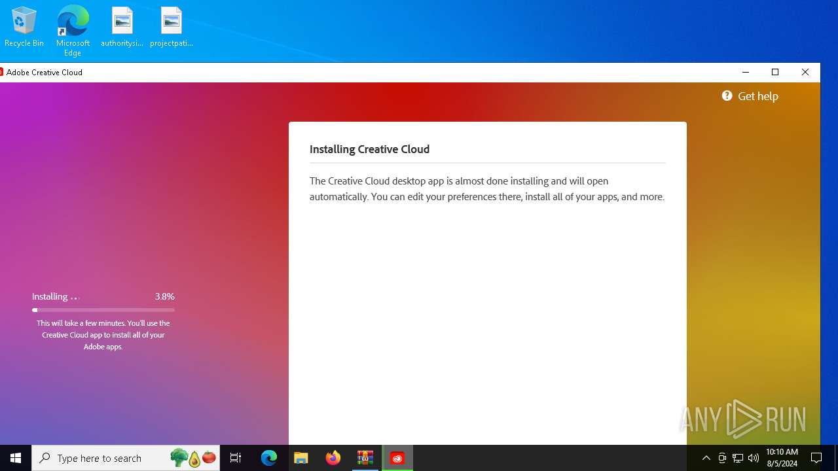
Task: Click the 'almost done installing' description text
Action: 487,189
